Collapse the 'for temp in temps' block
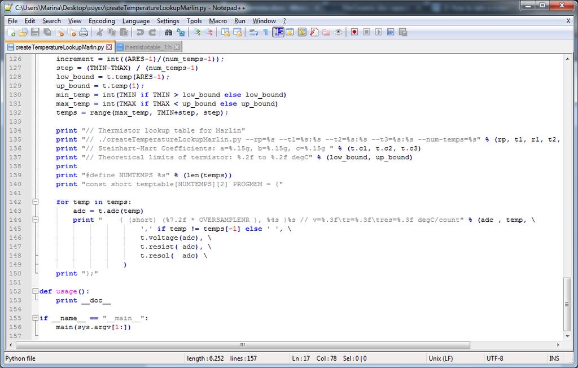Screen dimensions: 578x368 (x=36, y=201)
